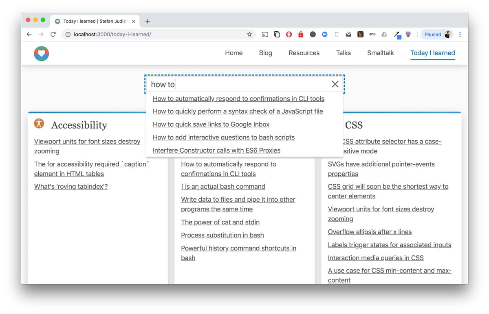Switch to the Blog navigation item
489x314 pixels.
click(x=265, y=53)
